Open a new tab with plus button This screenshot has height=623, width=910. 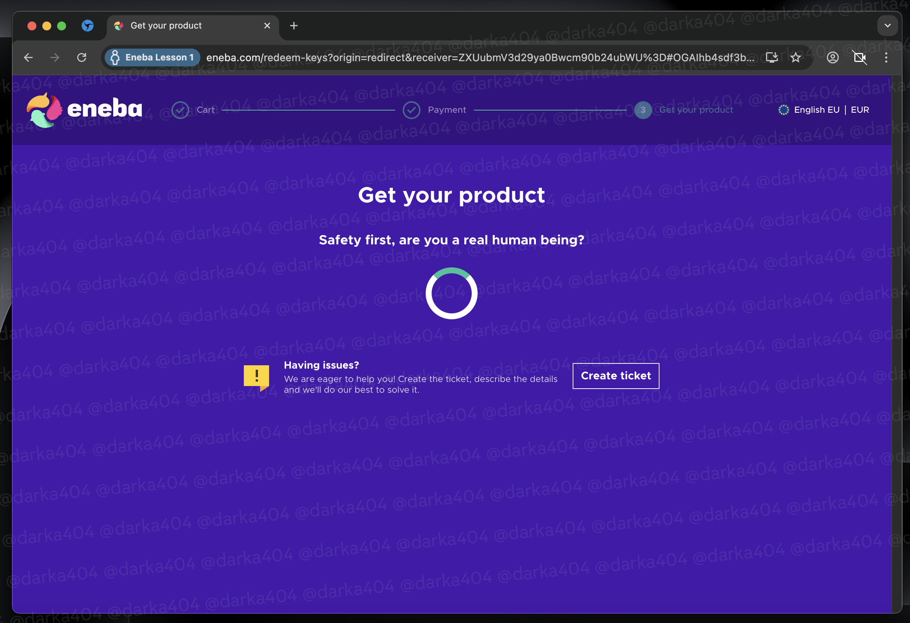[294, 26]
